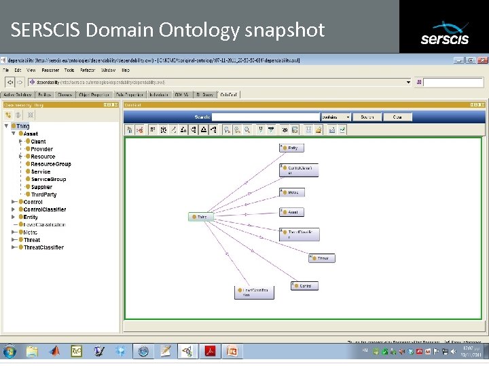Open the Refactor menu
The width and height of the screenshot is (489, 366).
coord(88,70)
